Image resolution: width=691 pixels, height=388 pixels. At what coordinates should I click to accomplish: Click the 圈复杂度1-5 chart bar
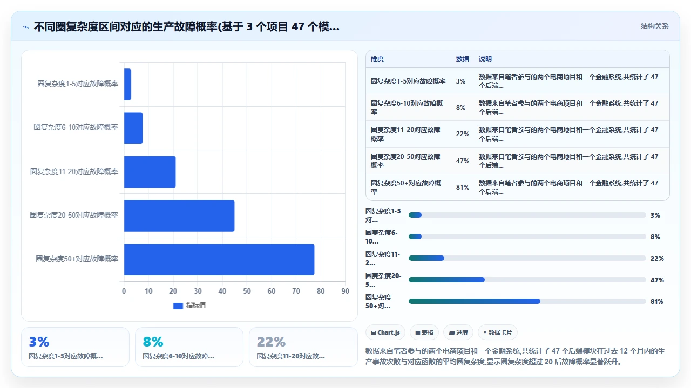tap(127, 84)
